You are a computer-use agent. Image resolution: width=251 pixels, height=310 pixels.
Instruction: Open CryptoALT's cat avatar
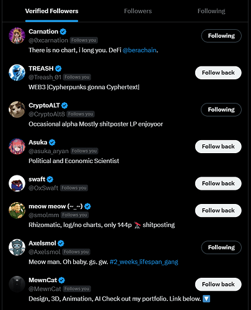(17, 109)
